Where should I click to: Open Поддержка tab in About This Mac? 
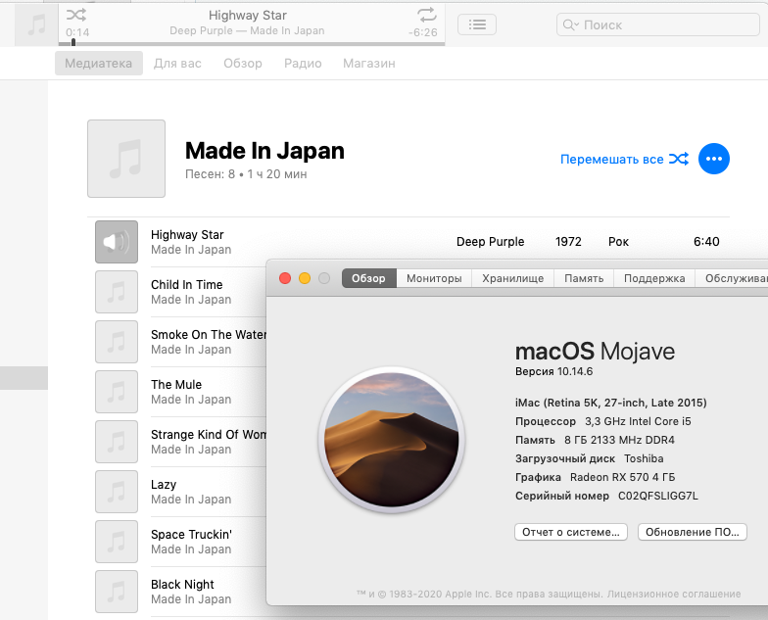pyautogui.click(x=654, y=278)
